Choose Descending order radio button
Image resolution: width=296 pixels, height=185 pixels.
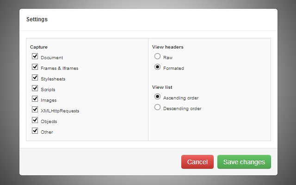pyautogui.click(x=158, y=107)
